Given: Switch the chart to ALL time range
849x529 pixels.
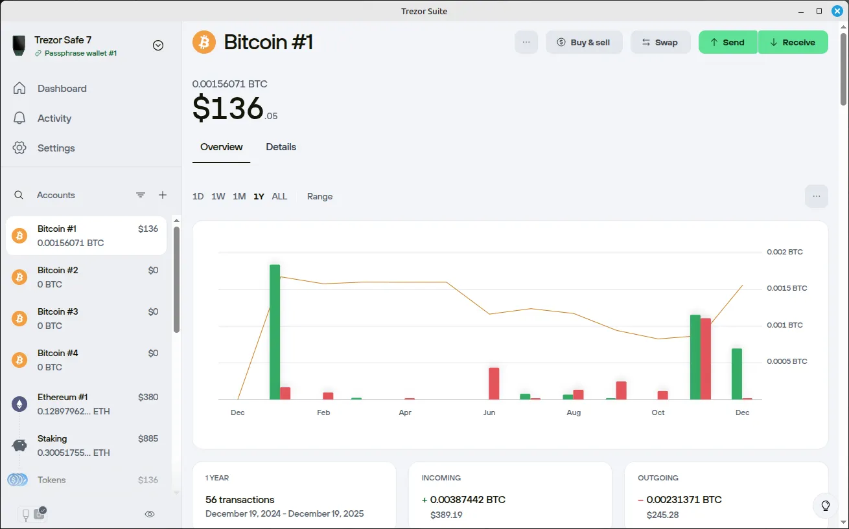Looking at the screenshot, I should click(279, 196).
